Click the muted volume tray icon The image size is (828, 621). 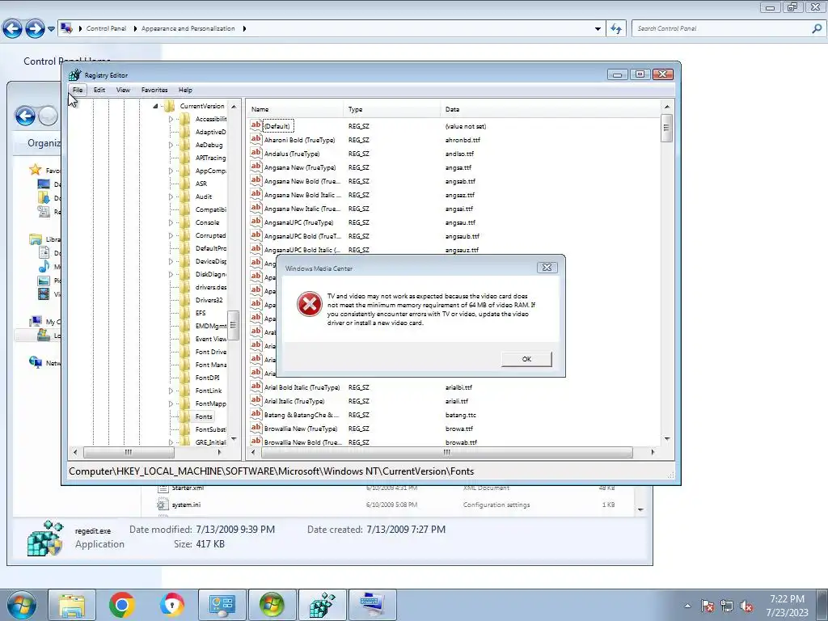click(x=746, y=606)
